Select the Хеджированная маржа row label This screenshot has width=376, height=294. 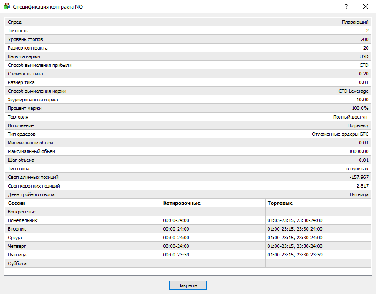(33, 100)
